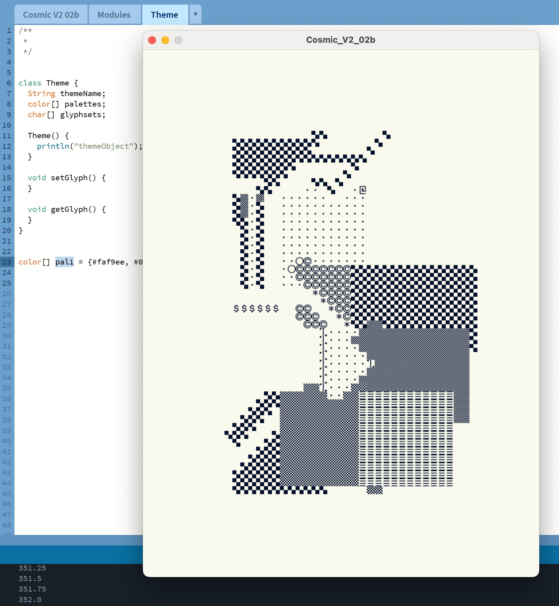Click the 'void getGlyph() {' line
This screenshot has height=606, width=559.
(x=67, y=209)
